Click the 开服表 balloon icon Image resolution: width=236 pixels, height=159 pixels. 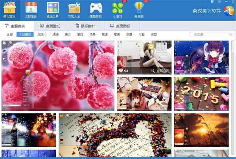139,7
